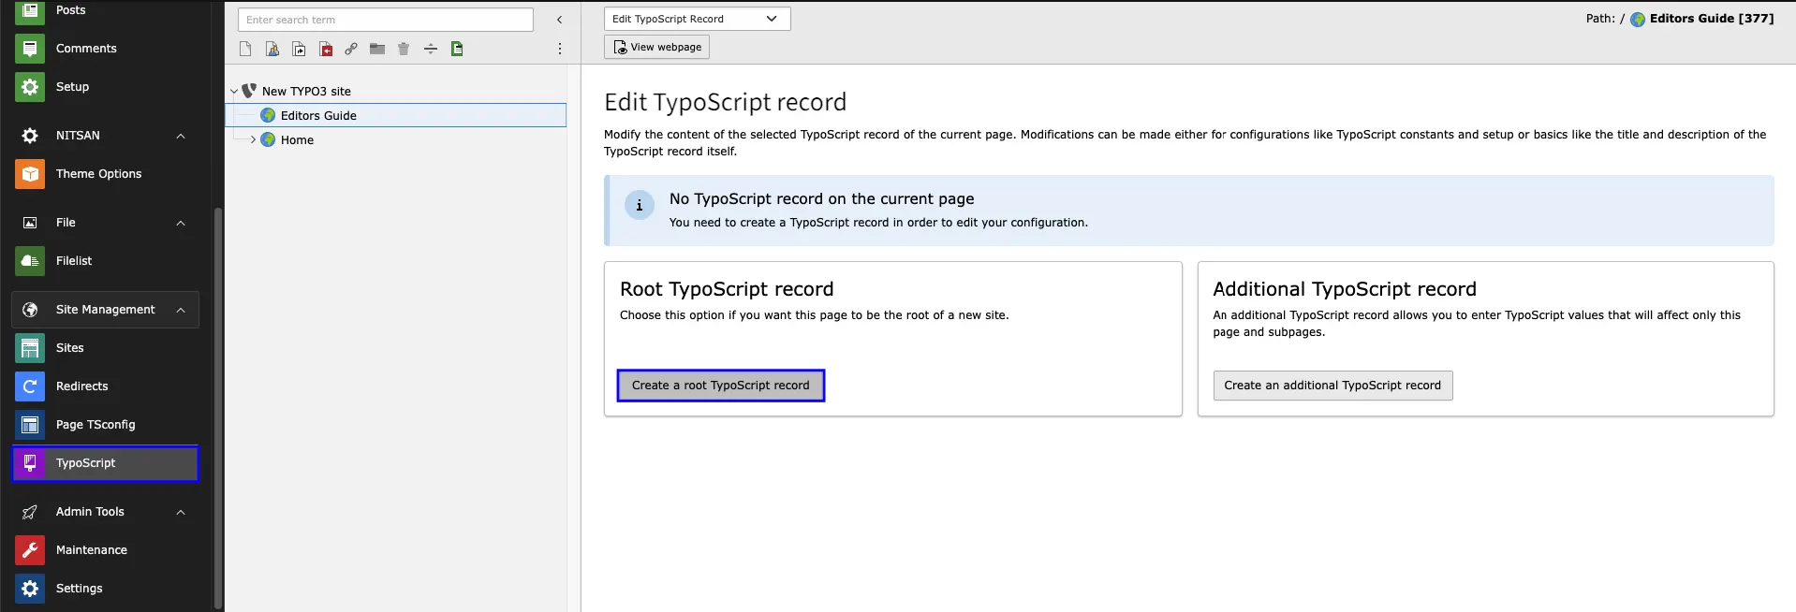Click the globe icon in the Path breadcrumb
The height and width of the screenshot is (612, 1796).
pyautogui.click(x=1638, y=20)
